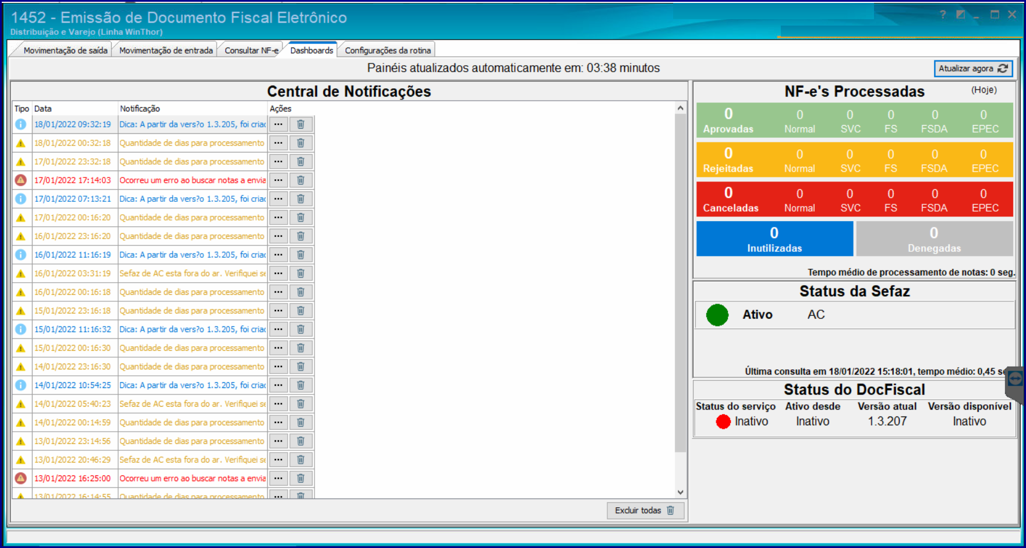
Task: Delete the 17/01/2022 07:13:21 notification
Action: point(301,199)
